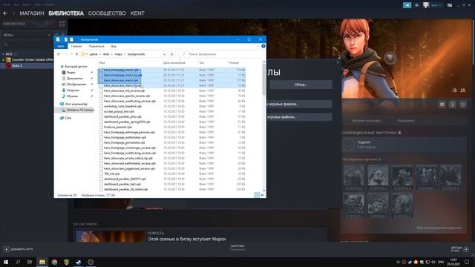Open the Вид tab in Explorer
475x267 pixels.
114,46
